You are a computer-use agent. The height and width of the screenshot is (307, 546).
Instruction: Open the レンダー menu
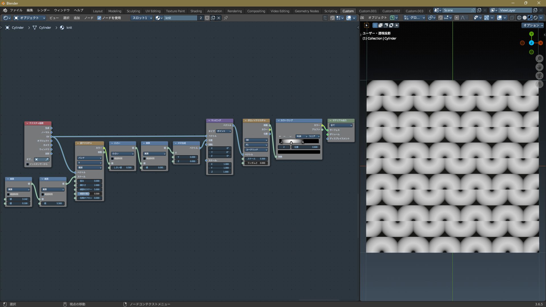(44, 10)
